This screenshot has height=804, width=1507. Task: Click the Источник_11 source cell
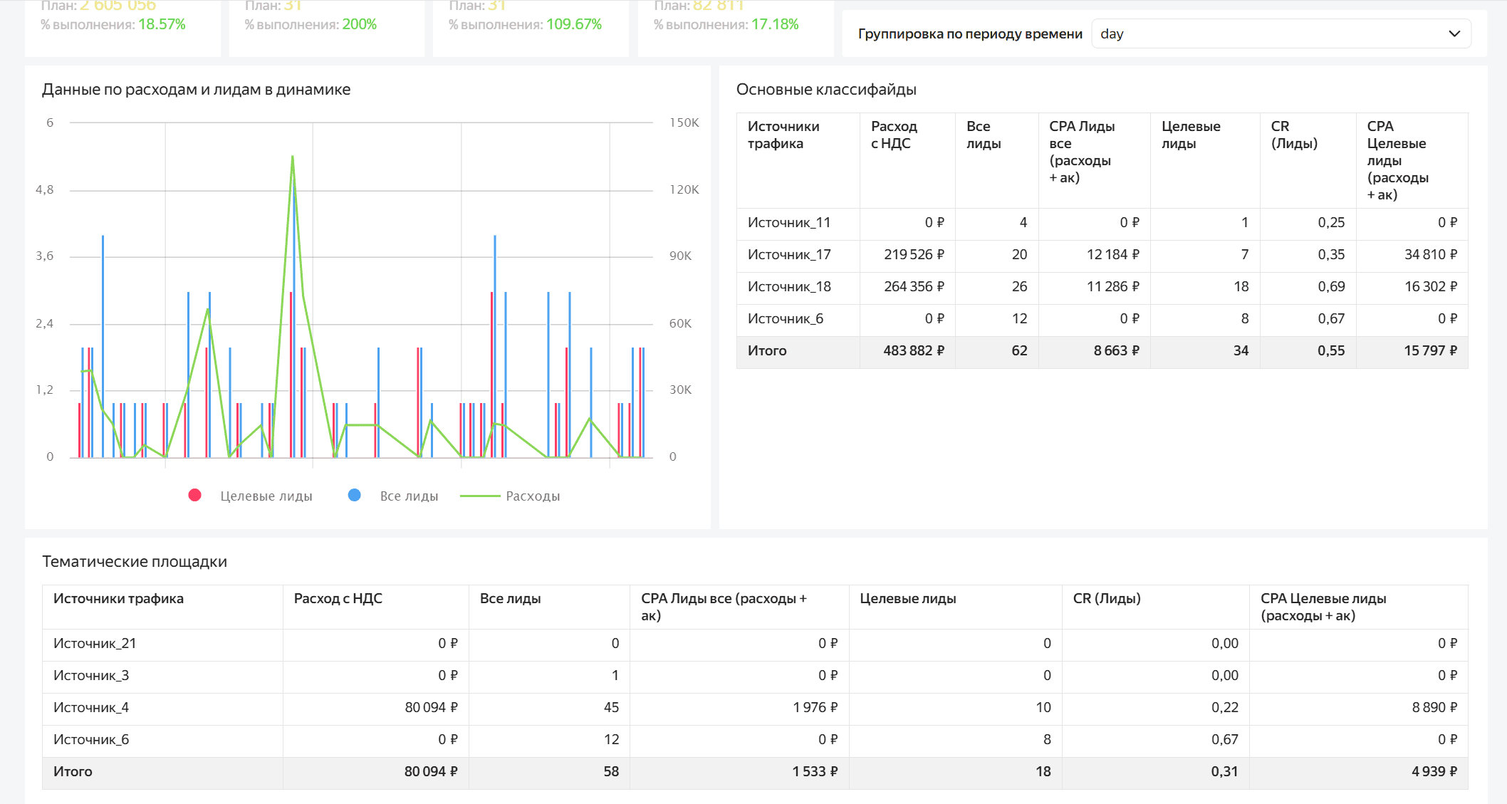pos(789,222)
